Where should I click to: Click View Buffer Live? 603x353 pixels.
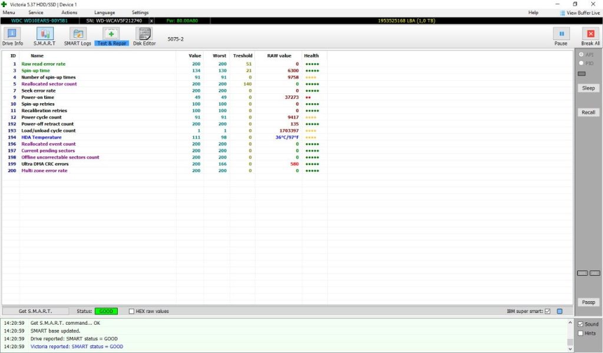[580, 13]
